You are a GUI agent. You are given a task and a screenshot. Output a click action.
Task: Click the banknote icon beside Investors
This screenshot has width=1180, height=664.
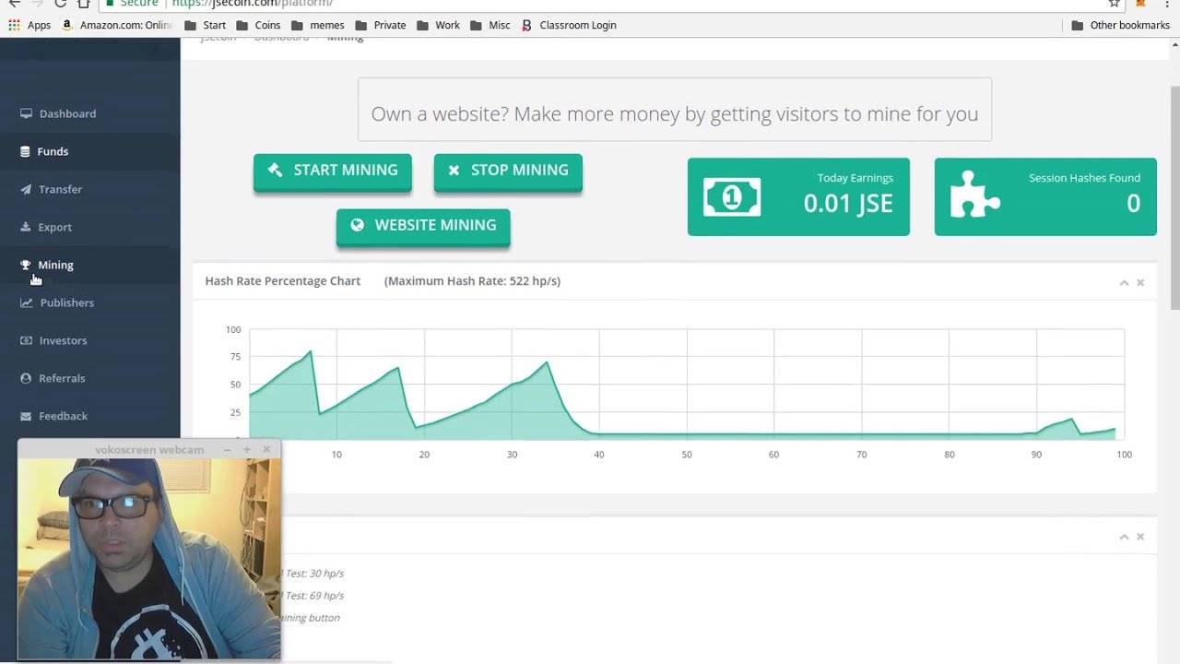pyautogui.click(x=26, y=340)
